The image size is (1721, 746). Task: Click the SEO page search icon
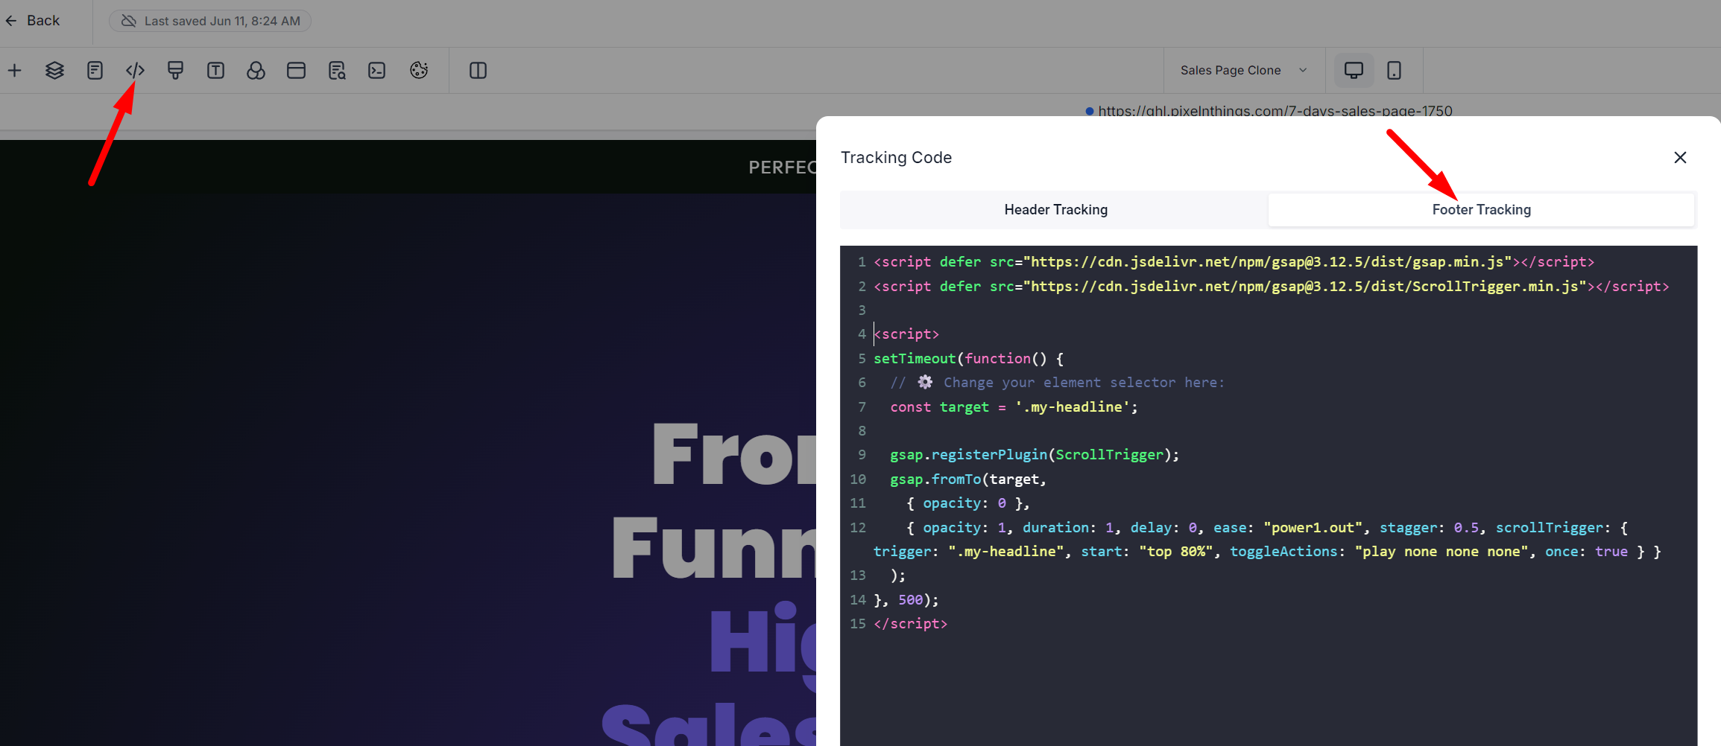[337, 71]
